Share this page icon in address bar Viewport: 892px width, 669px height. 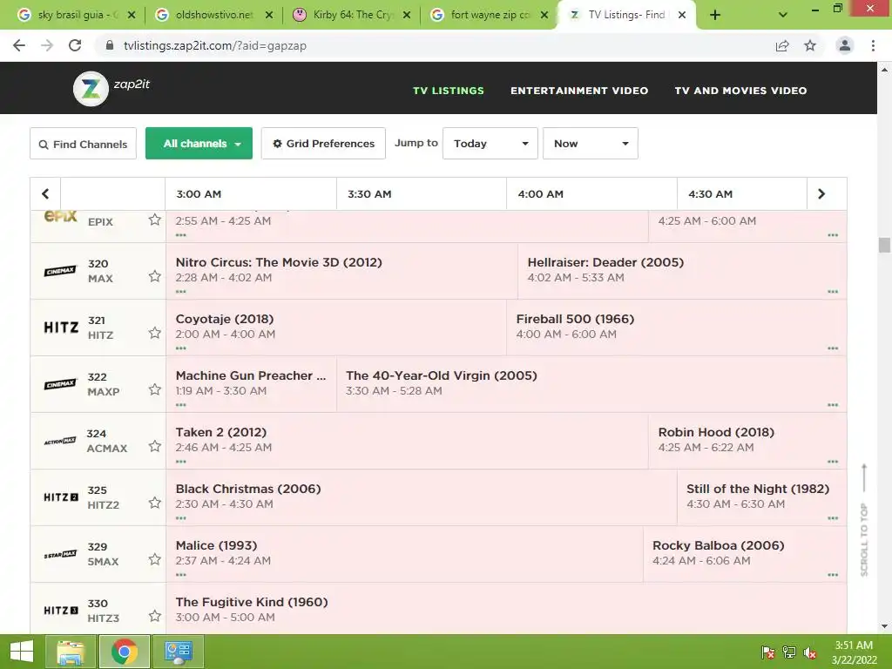(x=782, y=45)
